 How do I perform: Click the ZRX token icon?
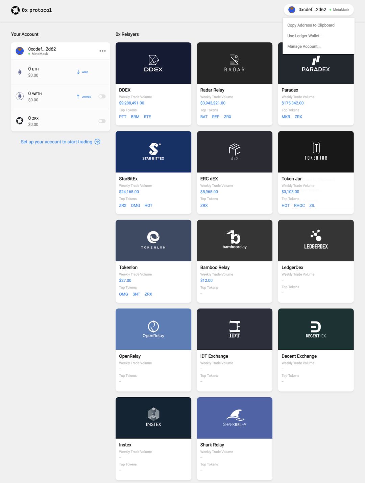[20, 121]
